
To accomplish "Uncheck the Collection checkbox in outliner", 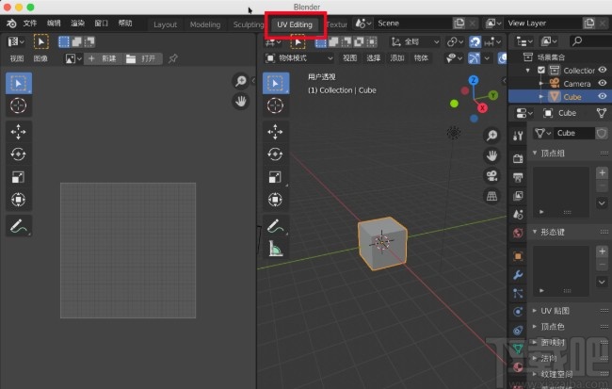I will [x=540, y=70].
